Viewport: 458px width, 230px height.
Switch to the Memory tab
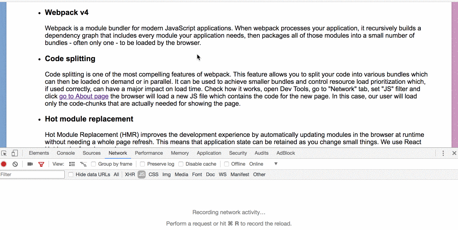pyautogui.click(x=180, y=153)
